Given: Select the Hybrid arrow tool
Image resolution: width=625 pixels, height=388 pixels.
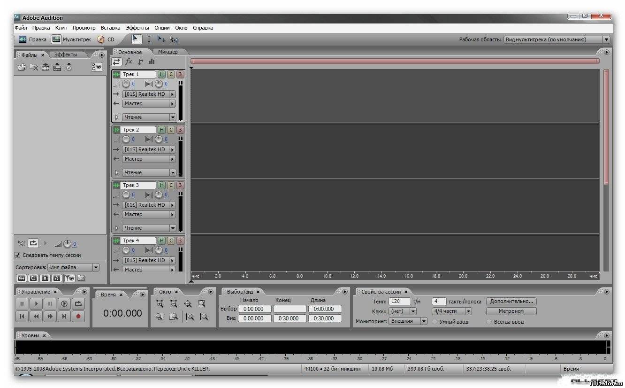Looking at the screenshot, I should (136, 39).
